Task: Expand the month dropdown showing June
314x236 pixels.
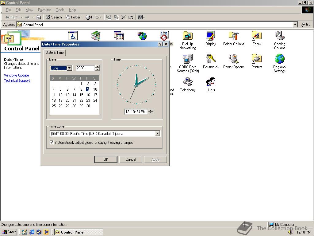Action: (70, 68)
